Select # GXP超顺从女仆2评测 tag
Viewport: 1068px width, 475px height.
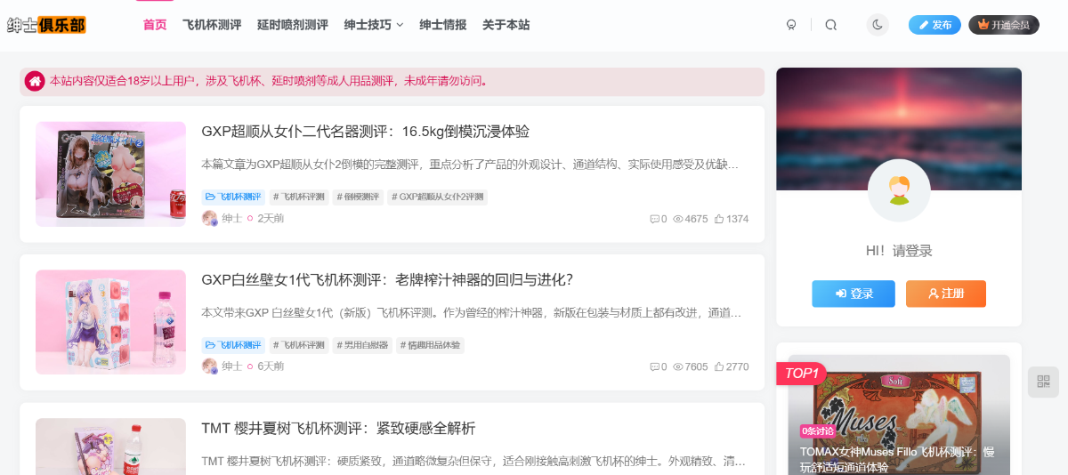(437, 197)
